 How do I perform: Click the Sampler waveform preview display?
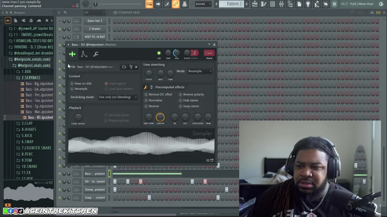pyautogui.click(x=141, y=146)
